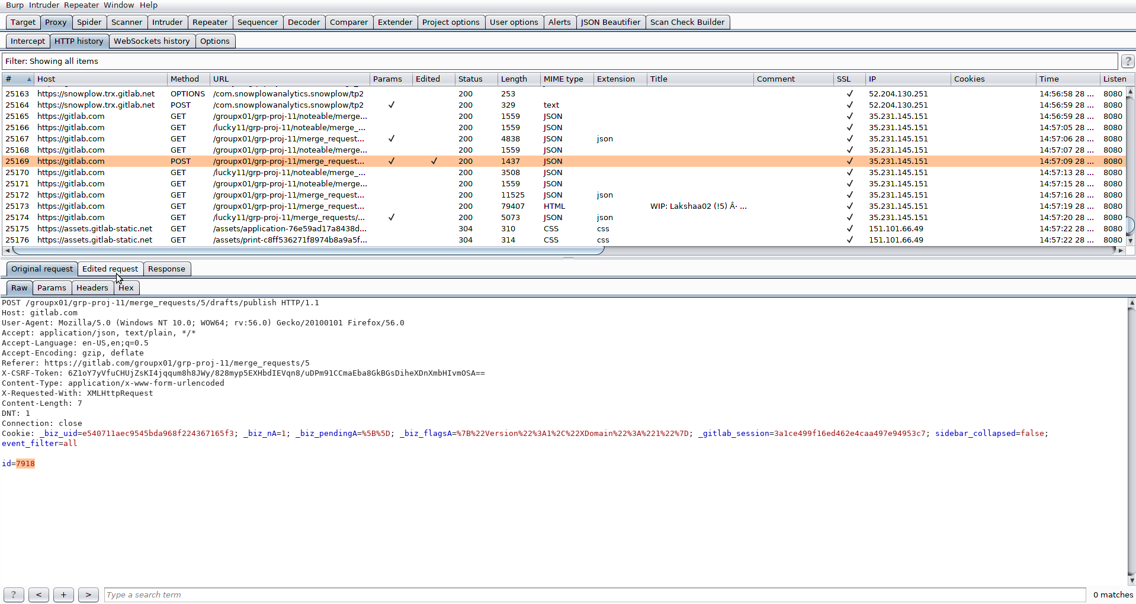Image resolution: width=1136 pixels, height=604 pixels.
Task: Click SSL checkmark of request 25173
Action: click(849, 206)
